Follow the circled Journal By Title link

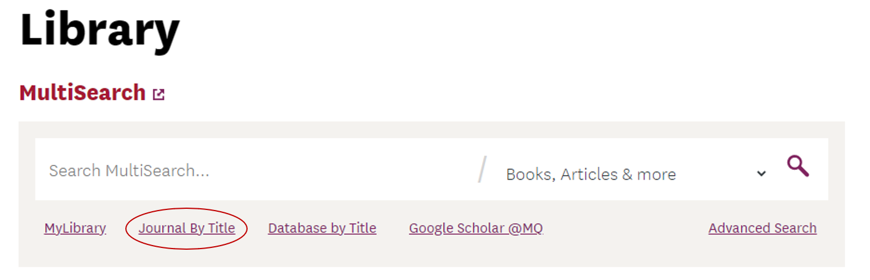pyautogui.click(x=186, y=228)
